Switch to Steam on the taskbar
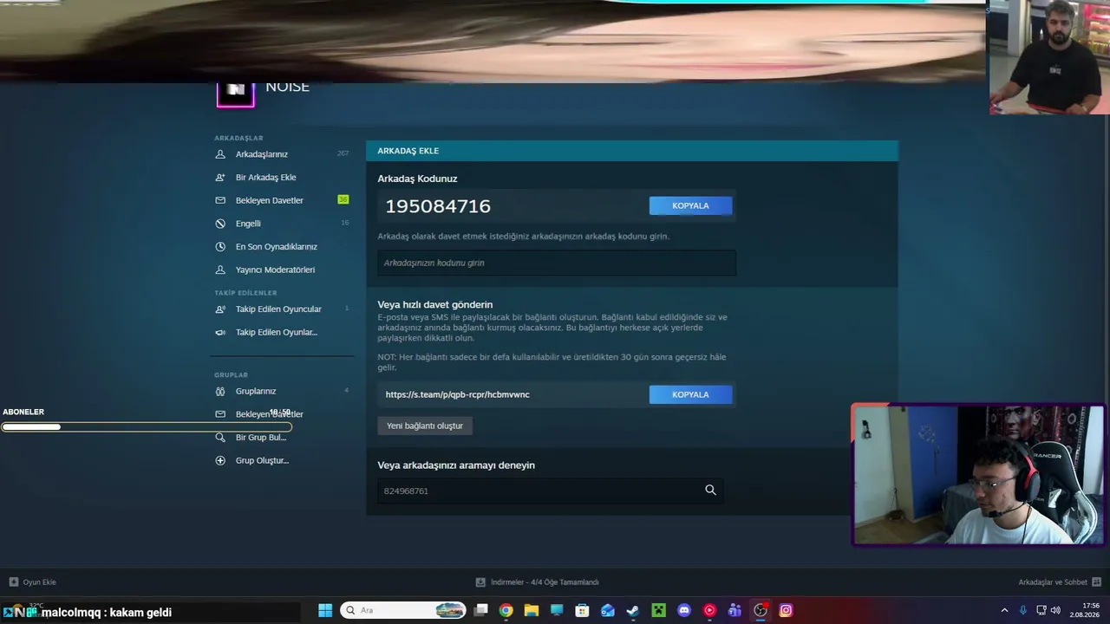This screenshot has width=1110, height=624. click(x=633, y=610)
